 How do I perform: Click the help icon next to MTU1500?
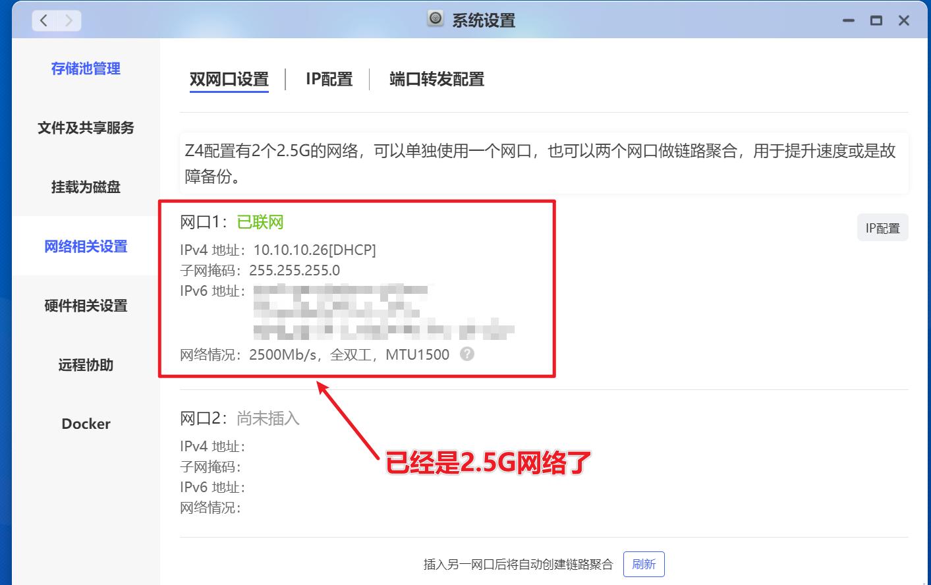point(466,354)
